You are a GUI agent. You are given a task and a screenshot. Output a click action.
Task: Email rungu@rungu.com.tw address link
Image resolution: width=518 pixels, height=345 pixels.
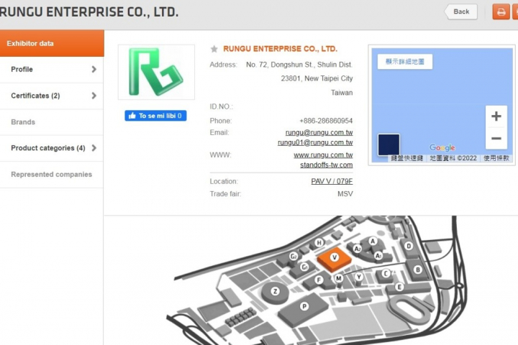(x=319, y=132)
